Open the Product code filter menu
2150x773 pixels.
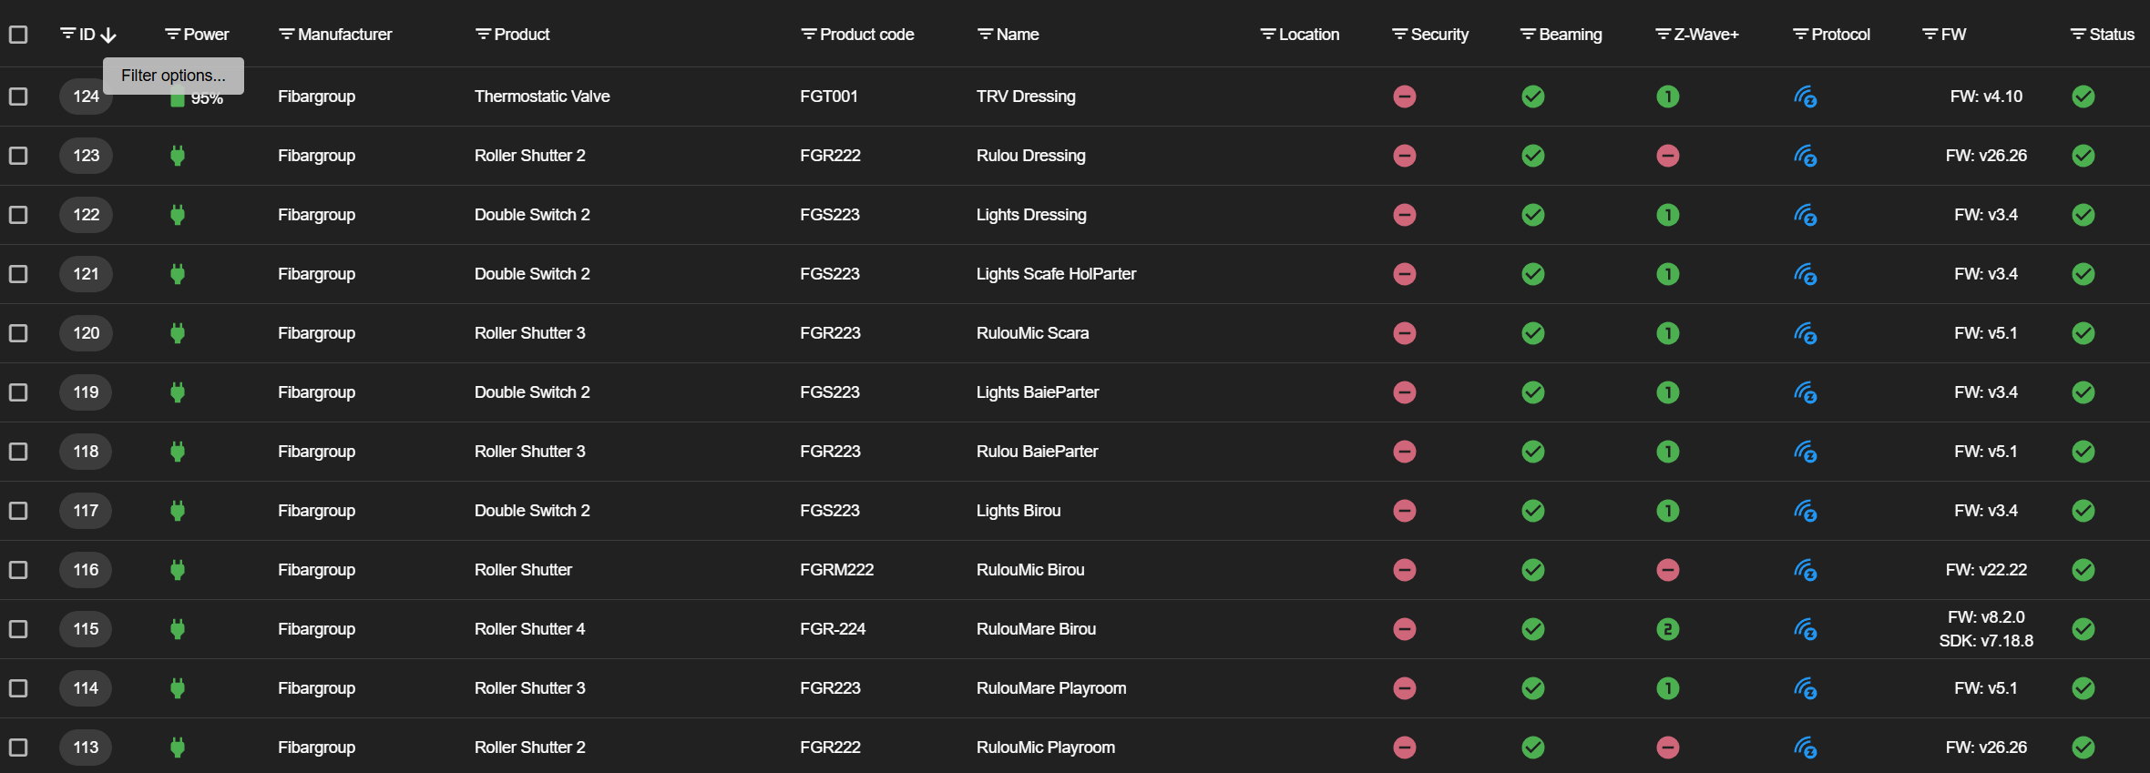point(808,35)
